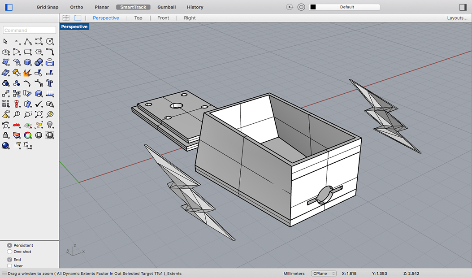The image size is (472, 278).
Task: Click the black layer color swatch
Action: pos(313,7)
